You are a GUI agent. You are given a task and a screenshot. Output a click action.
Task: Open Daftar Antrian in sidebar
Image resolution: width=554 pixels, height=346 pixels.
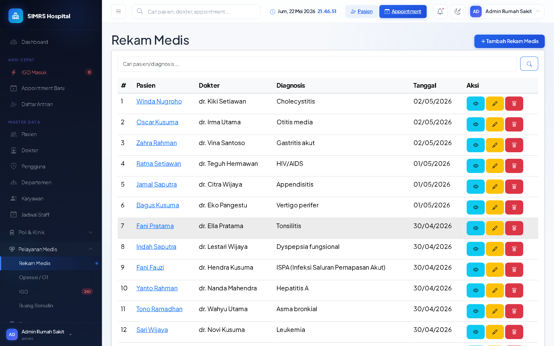click(x=51, y=104)
